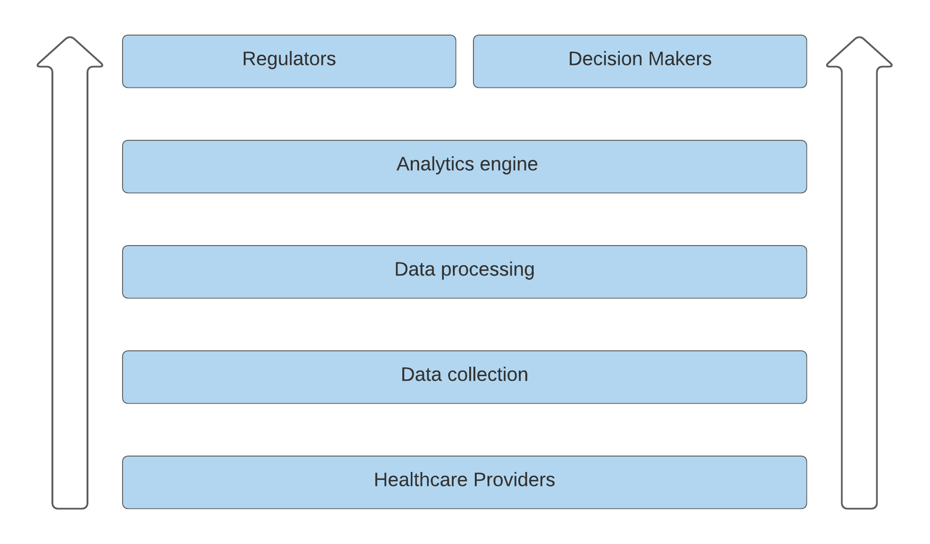Click the arrowhead tip of the left arrow

[70, 39]
